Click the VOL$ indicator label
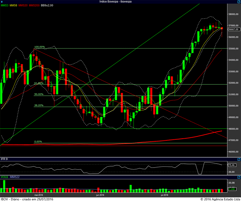The width and height of the screenshot is (241, 201). tap(4, 177)
